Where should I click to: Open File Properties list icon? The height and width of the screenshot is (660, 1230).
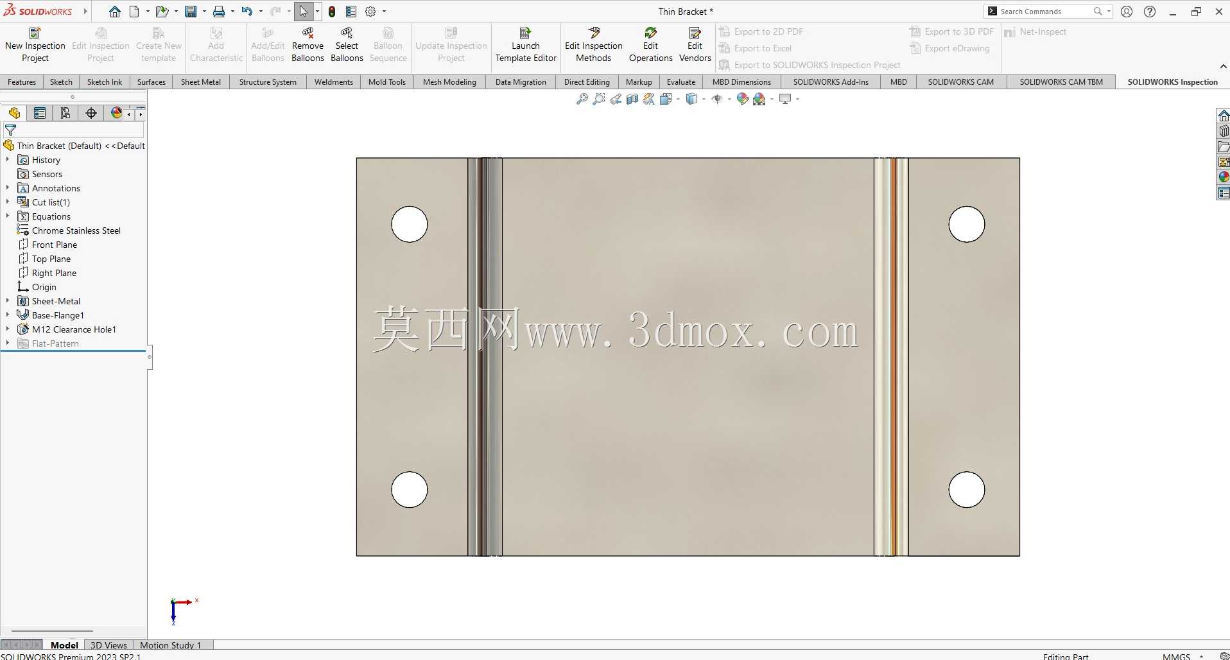coord(351,12)
